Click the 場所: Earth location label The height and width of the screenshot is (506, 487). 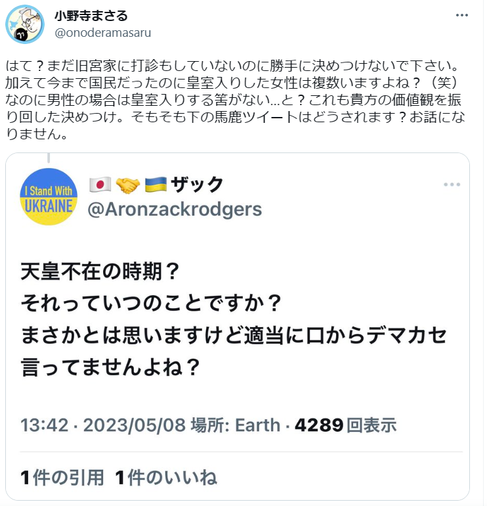tap(236, 425)
